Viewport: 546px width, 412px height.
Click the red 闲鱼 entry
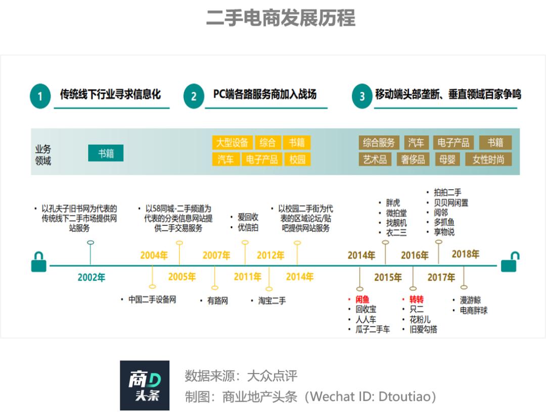(362, 299)
